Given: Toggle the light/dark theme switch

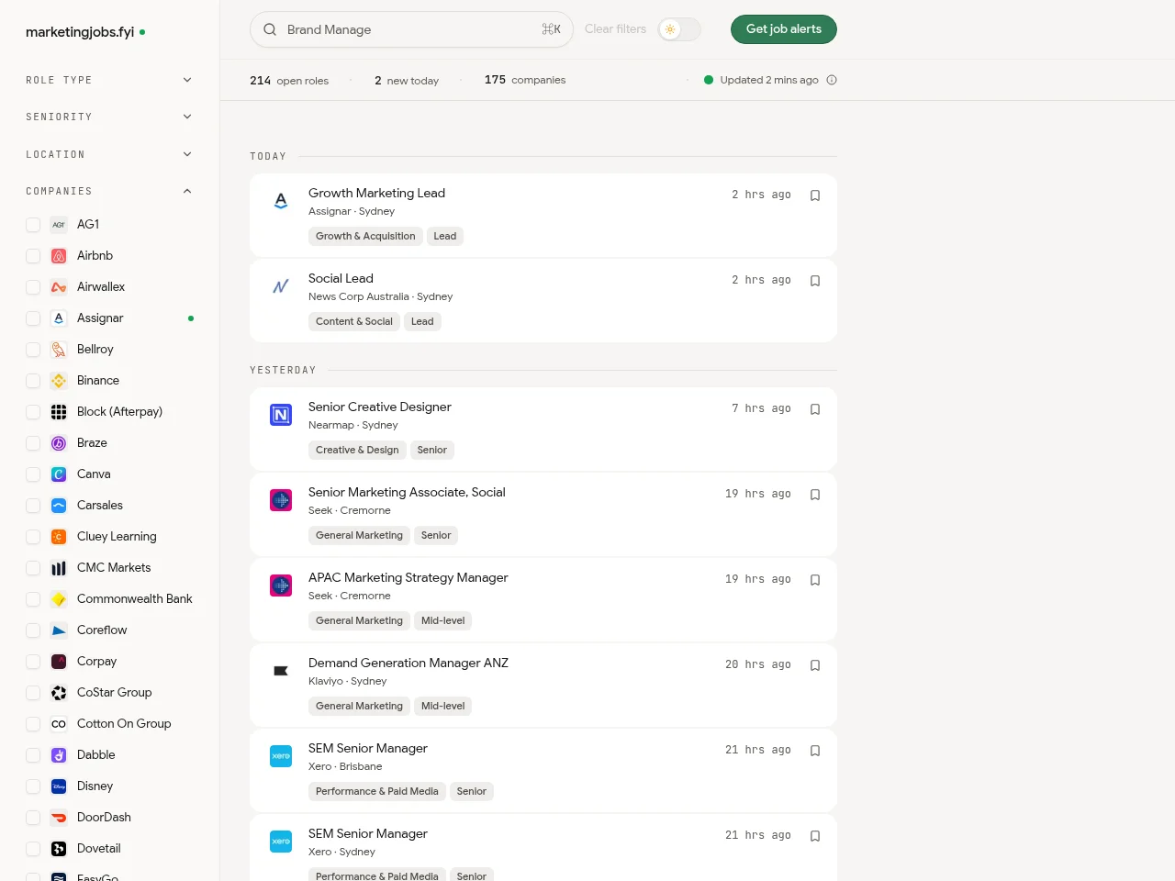Looking at the screenshot, I should click(x=679, y=29).
